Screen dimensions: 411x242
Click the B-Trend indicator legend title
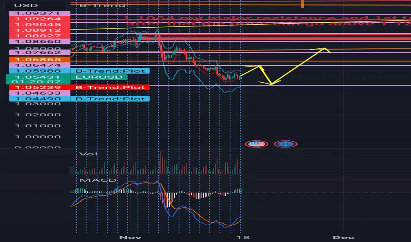click(x=102, y=5)
